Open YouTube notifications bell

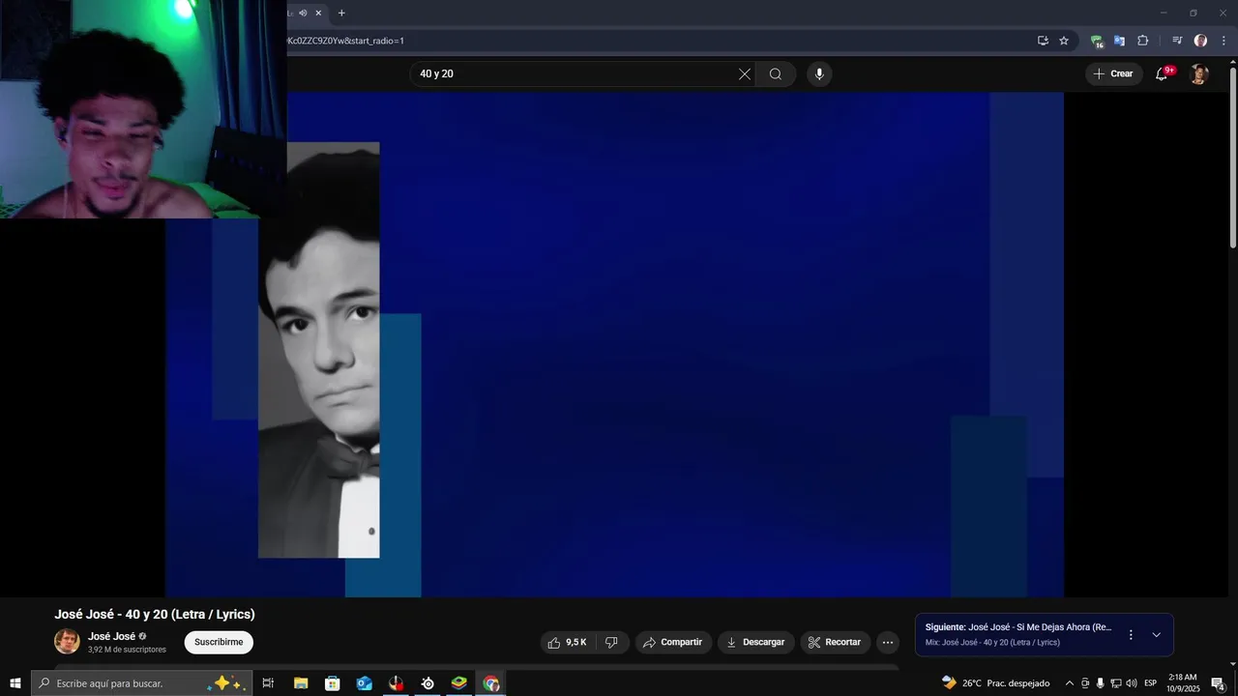[1163, 74]
